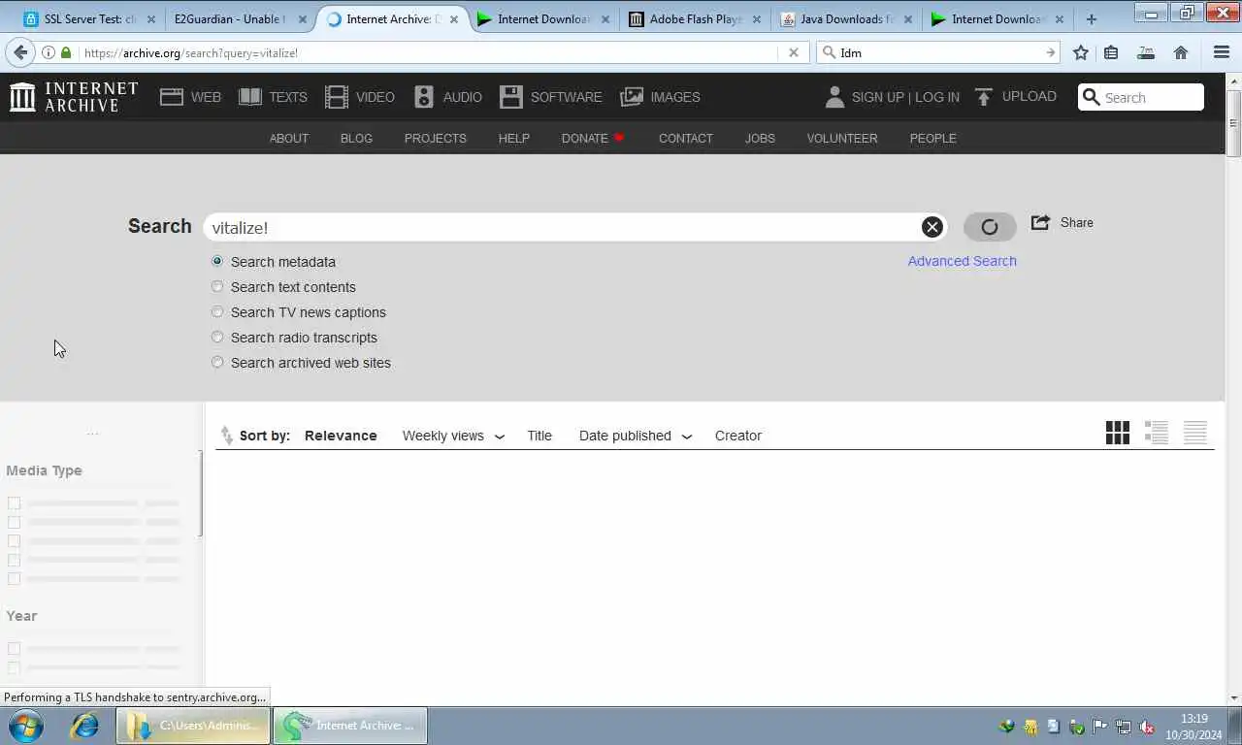Sort results by Relevance
Viewport: 1242px width, 745px height.
(341, 436)
